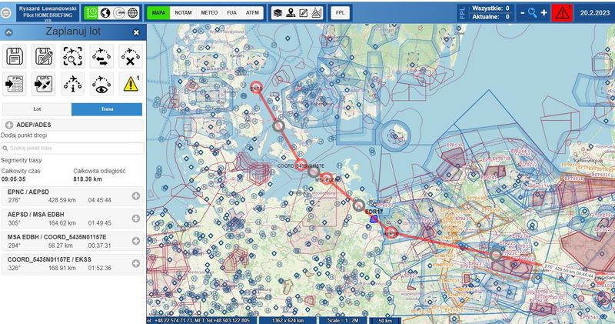This screenshot has width=615, height=324.
Task: Toggle the red warning triangle alert
Action: click(x=561, y=12)
